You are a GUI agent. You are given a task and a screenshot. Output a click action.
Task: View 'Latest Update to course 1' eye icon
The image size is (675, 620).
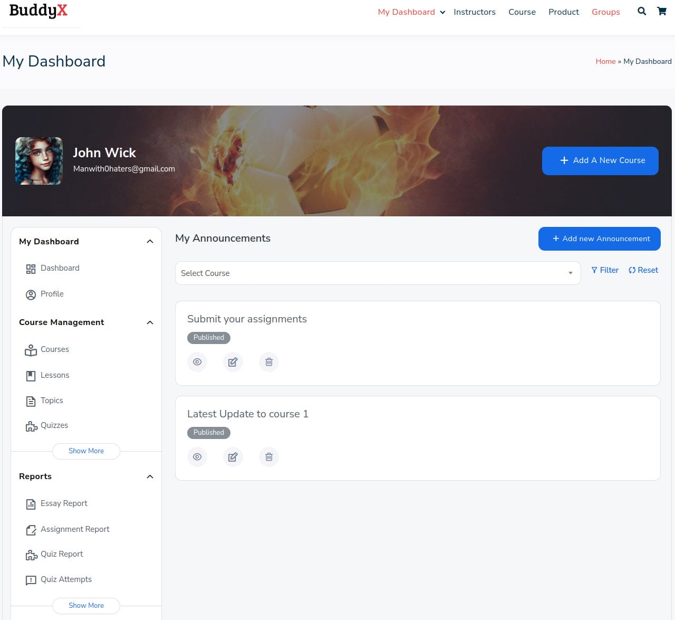[197, 457]
